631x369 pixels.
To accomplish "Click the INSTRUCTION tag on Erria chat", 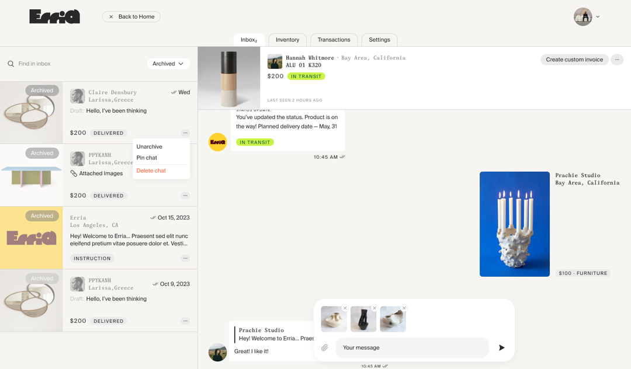I will coord(92,259).
